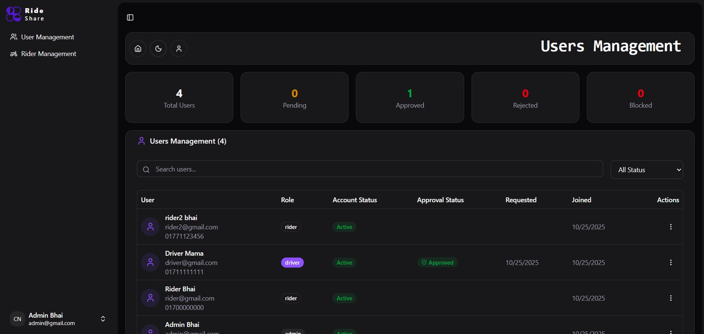This screenshot has height=334, width=704.
Task: Click email rider@gmail.com
Action: point(190,298)
